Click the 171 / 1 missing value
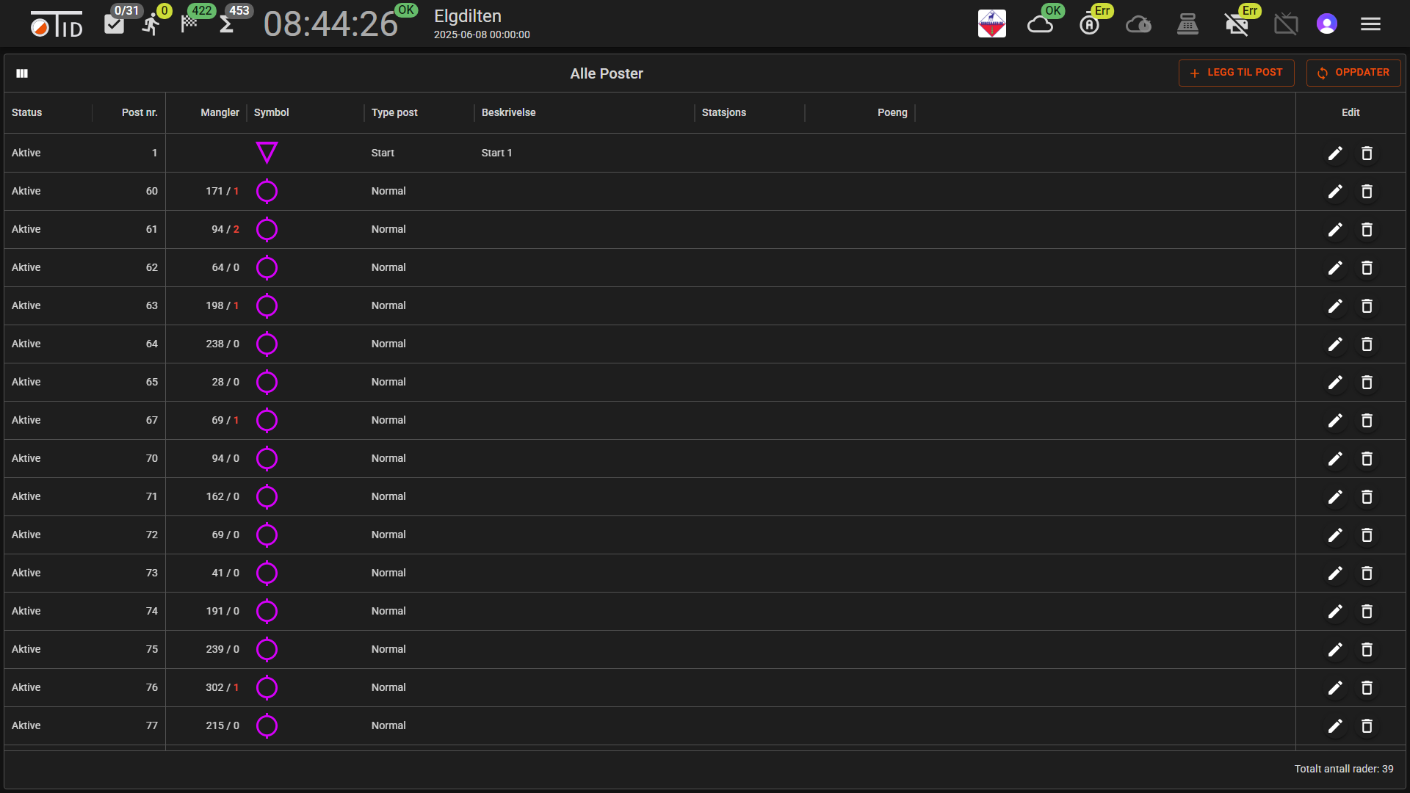Screen dimensions: 1410x793 point(223,191)
